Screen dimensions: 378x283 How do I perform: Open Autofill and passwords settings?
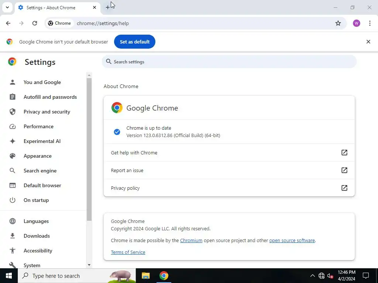tap(50, 97)
